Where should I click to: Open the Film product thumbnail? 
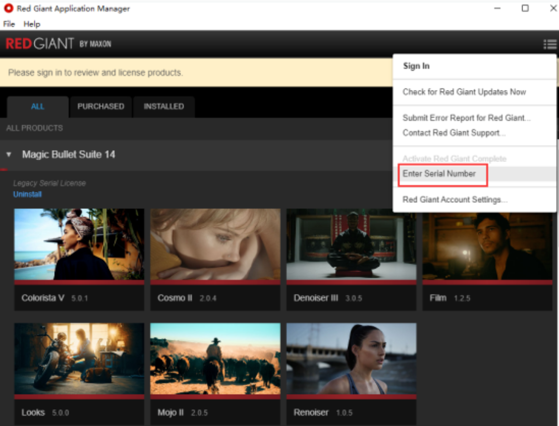pyautogui.click(x=487, y=246)
